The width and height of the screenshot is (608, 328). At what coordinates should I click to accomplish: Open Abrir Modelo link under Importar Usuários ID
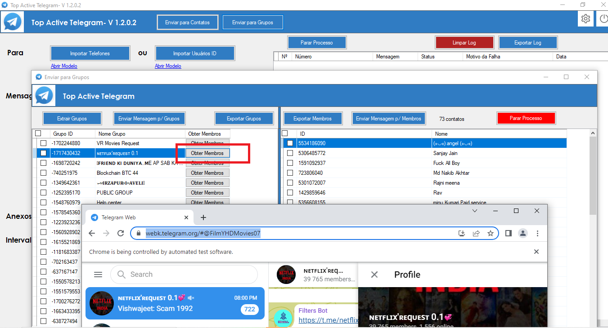pyautogui.click(x=168, y=66)
